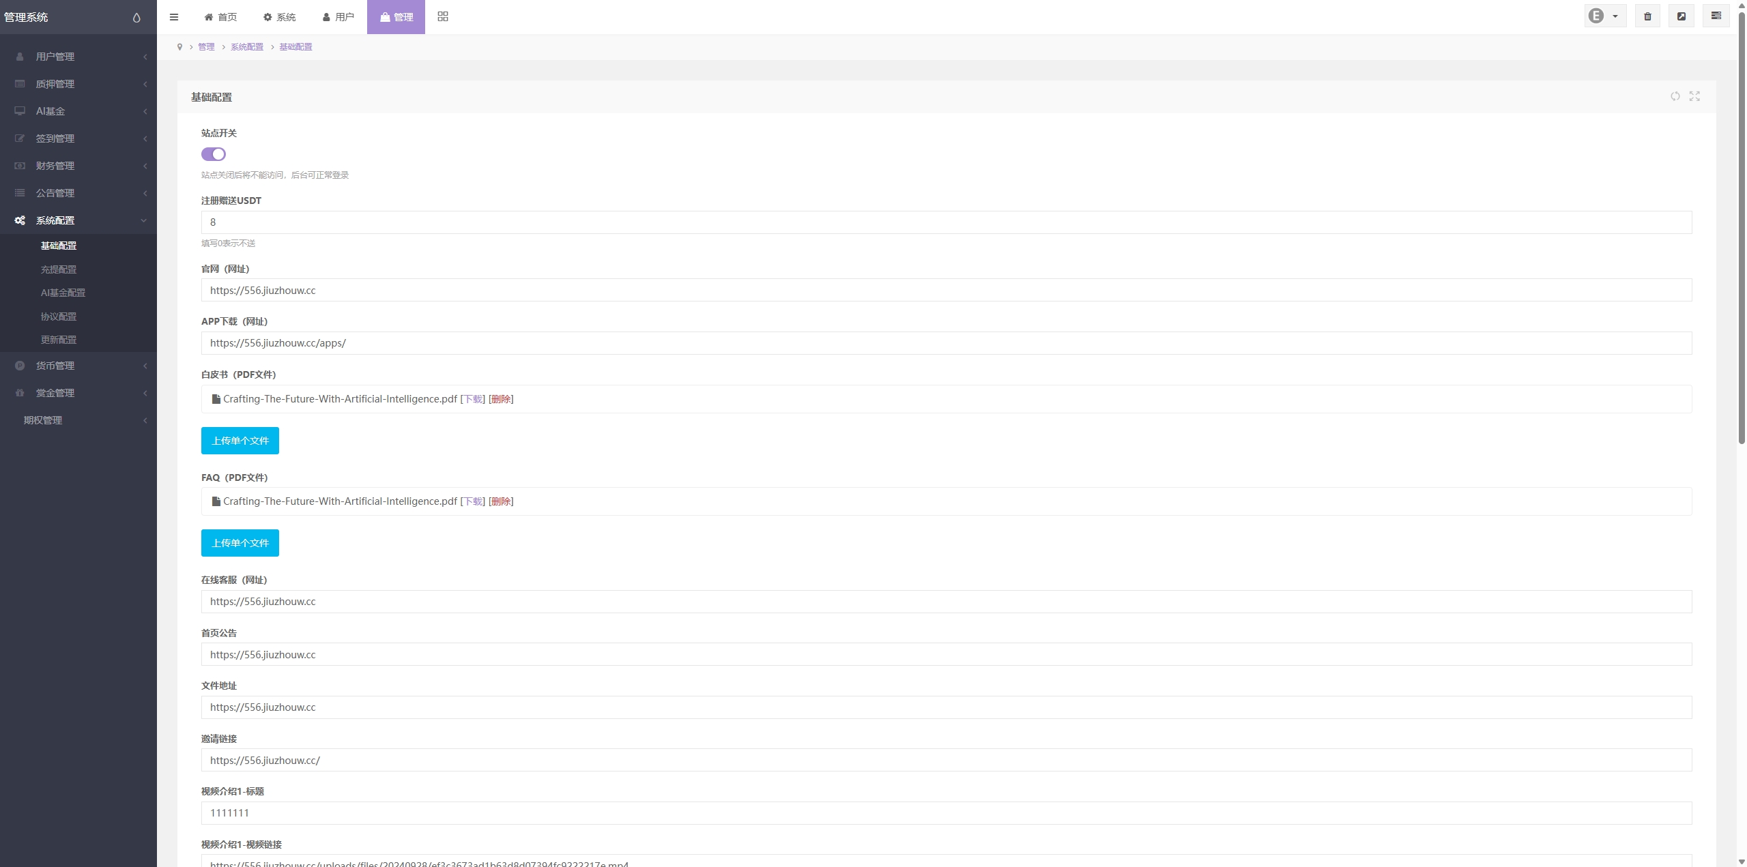This screenshot has height=867, width=1747.
Task: Open the user avatar dropdown
Action: pyautogui.click(x=1604, y=16)
